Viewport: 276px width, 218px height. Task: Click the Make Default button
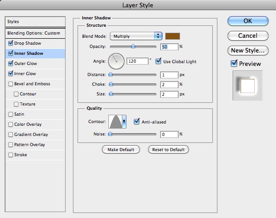[x=121, y=150]
